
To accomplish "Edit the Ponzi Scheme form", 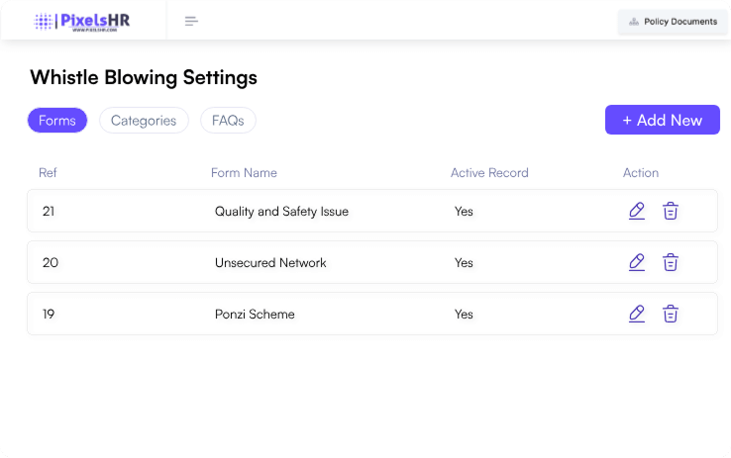I will [637, 314].
